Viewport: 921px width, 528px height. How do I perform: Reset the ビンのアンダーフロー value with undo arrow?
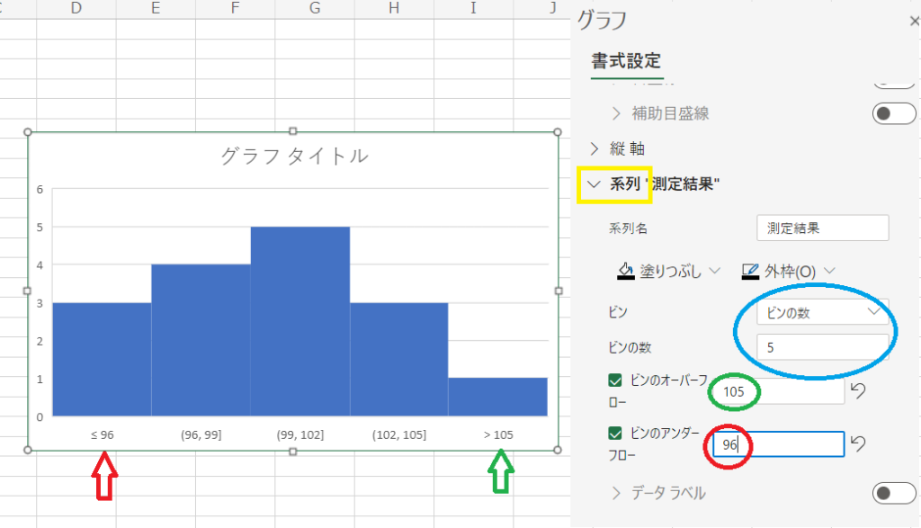pyautogui.click(x=859, y=444)
